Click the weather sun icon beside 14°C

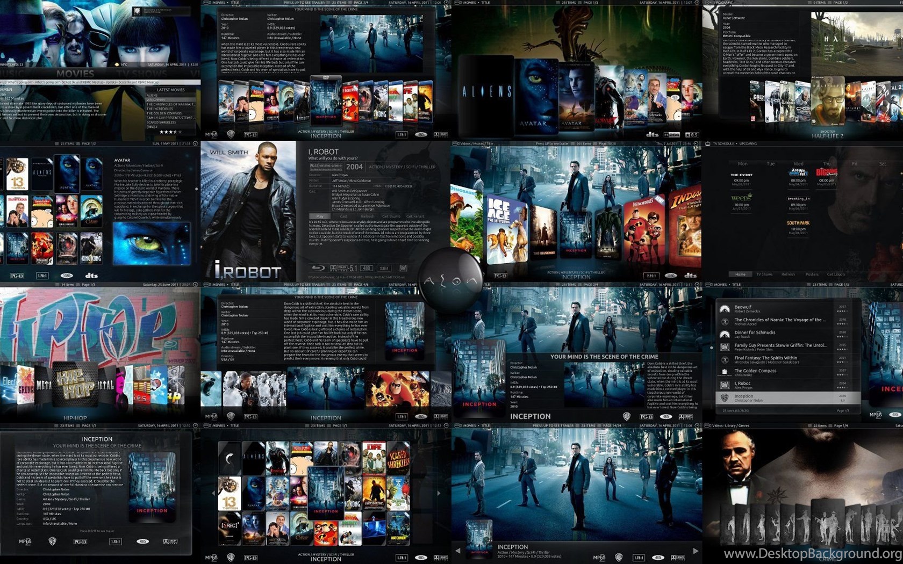pyautogui.click(x=117, y=64)
